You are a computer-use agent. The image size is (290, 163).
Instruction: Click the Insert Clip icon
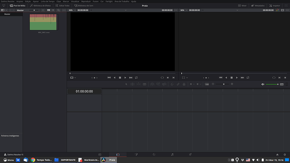pos(152,84)
